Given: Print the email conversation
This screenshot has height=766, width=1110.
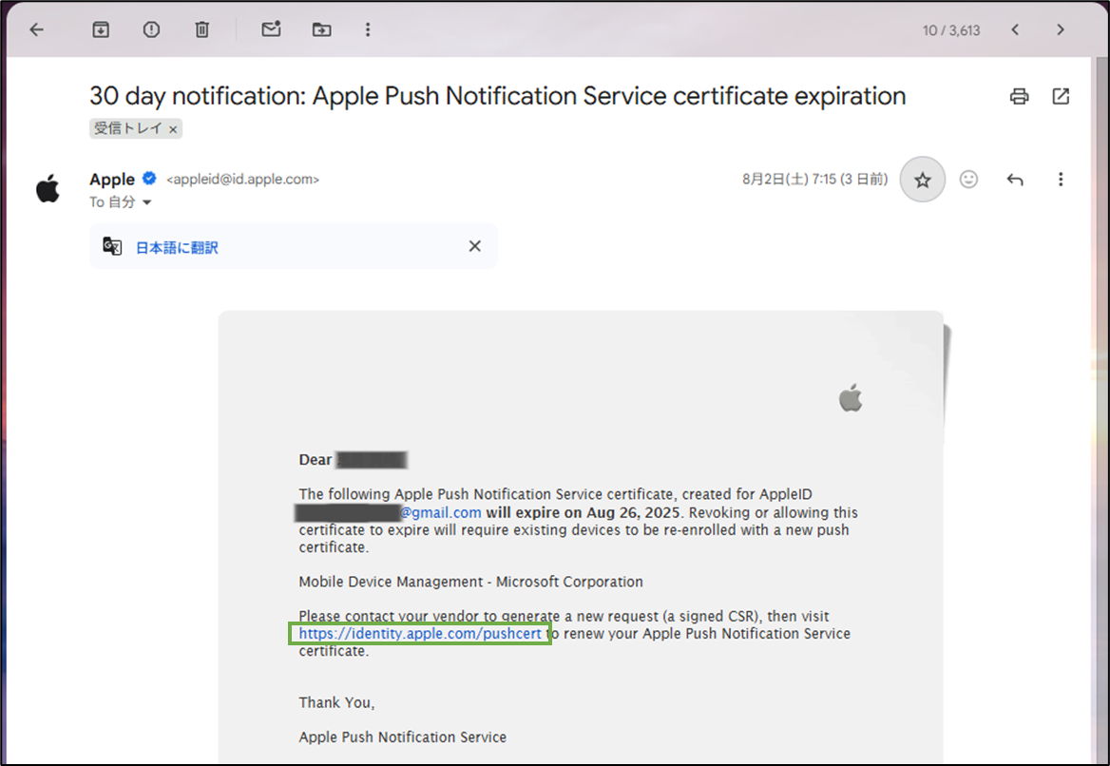Looking at the screenshot, I should (1020, 96).
